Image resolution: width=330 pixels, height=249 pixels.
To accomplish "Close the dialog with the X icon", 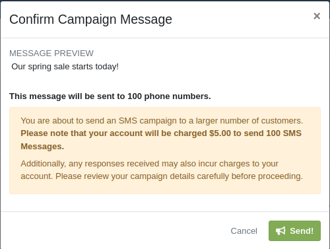I will tap(317, 16).
